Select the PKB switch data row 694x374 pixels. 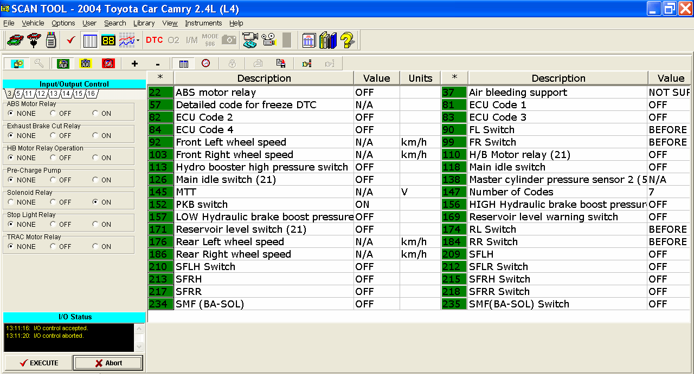pos(264,205)
